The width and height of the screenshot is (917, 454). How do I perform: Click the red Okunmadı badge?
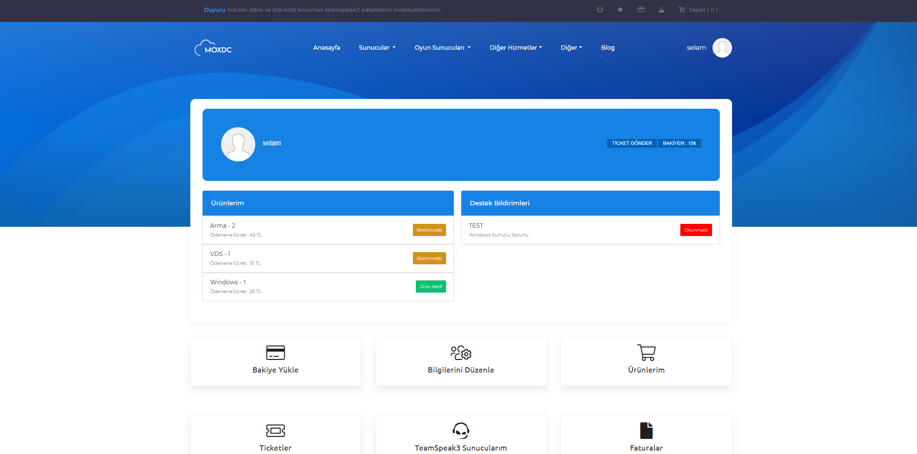click(695, 230)
